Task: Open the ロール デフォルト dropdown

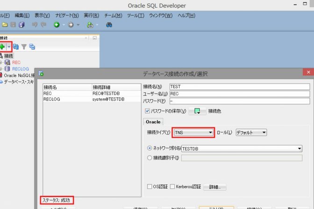Action: tap(251, 132)
